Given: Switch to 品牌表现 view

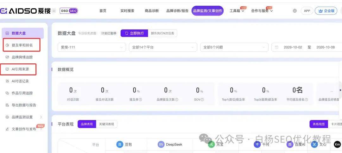Looking at the screenshot, I should (87, 124).
